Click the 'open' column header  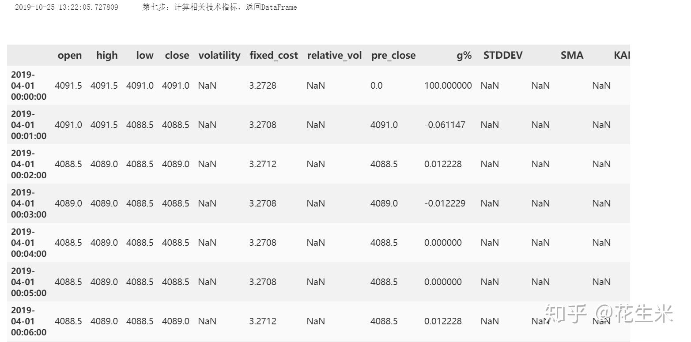tap(69, 55)
